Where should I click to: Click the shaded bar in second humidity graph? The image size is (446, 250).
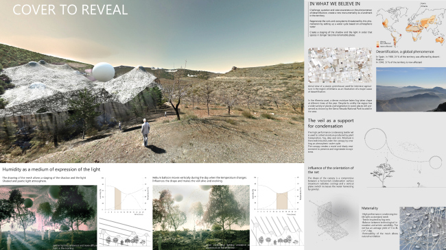281,201
